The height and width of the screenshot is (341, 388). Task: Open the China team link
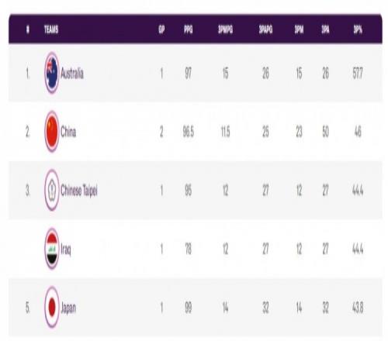point(68,132)
